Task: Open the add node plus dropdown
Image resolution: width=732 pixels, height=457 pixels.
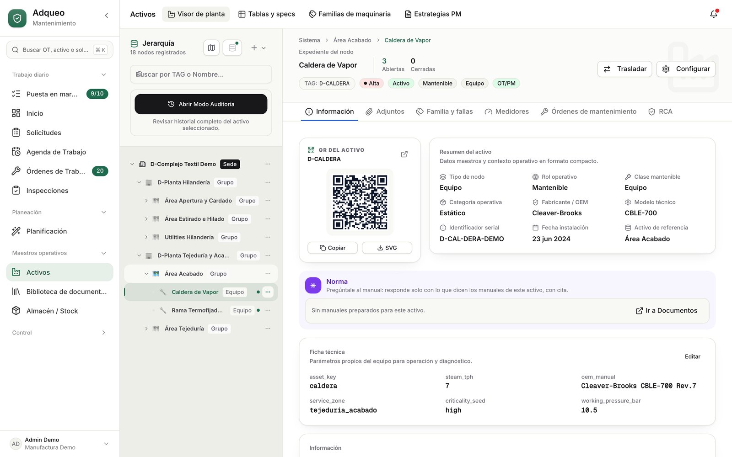Action: [x=258, y=48]
